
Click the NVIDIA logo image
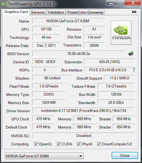pos(121,33)
